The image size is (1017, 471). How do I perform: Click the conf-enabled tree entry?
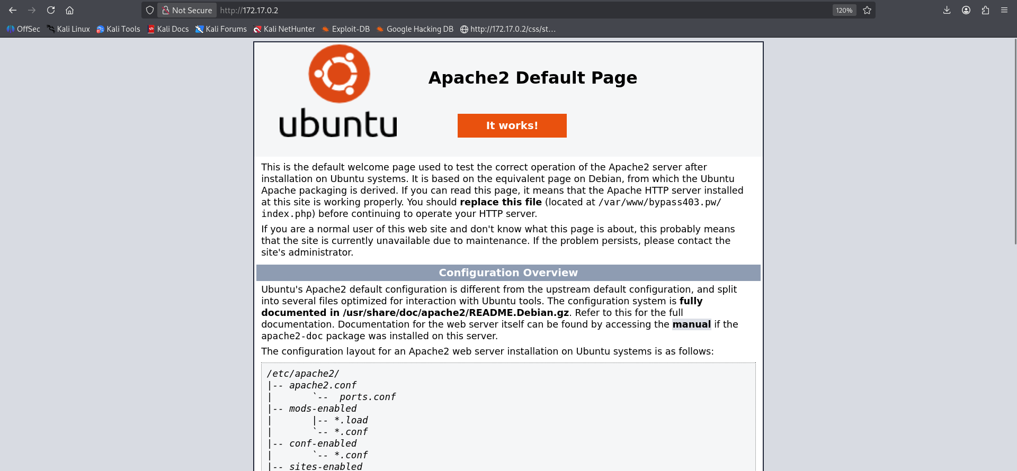pyautogui.click(x=323, y=443)
